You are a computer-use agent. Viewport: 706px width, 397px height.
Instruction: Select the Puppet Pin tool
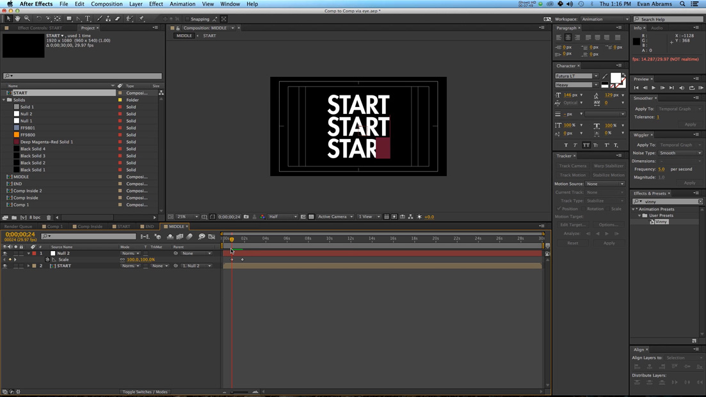pos(141,19)
